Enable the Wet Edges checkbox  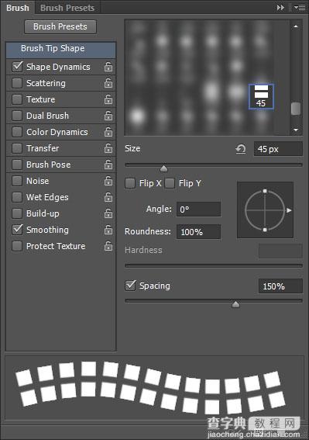pyautogui.click(x=17, y=197)
